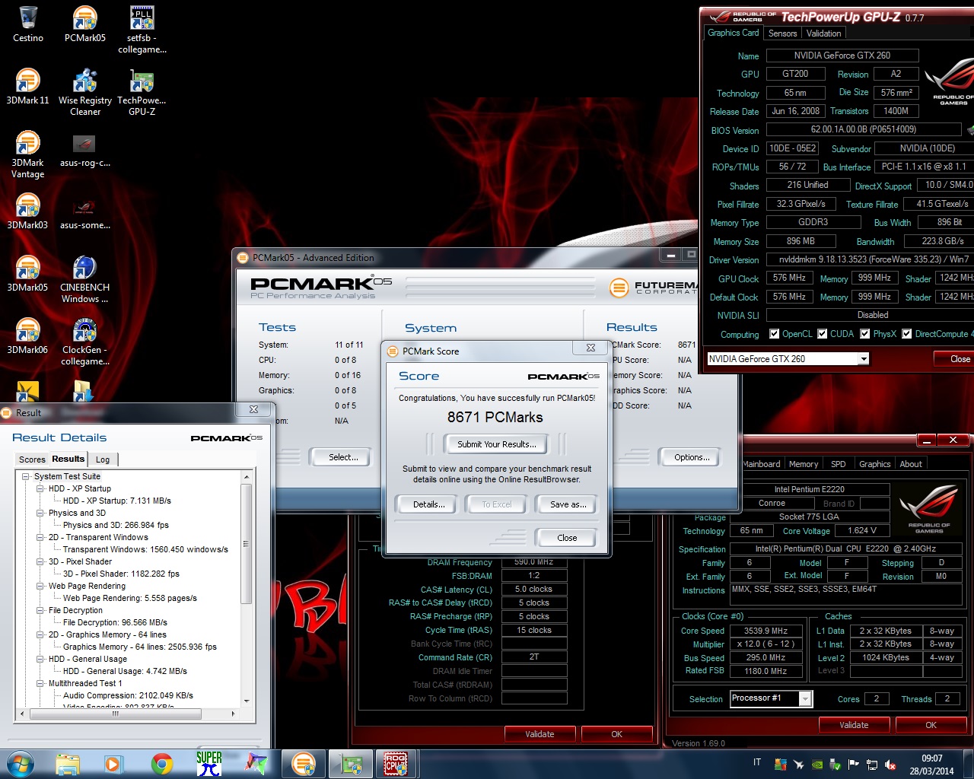The width and height of the screenshot is (974, 779).
Task: Click the horizontal scrollbar in Result Details
Action: [x=115, y=714]
